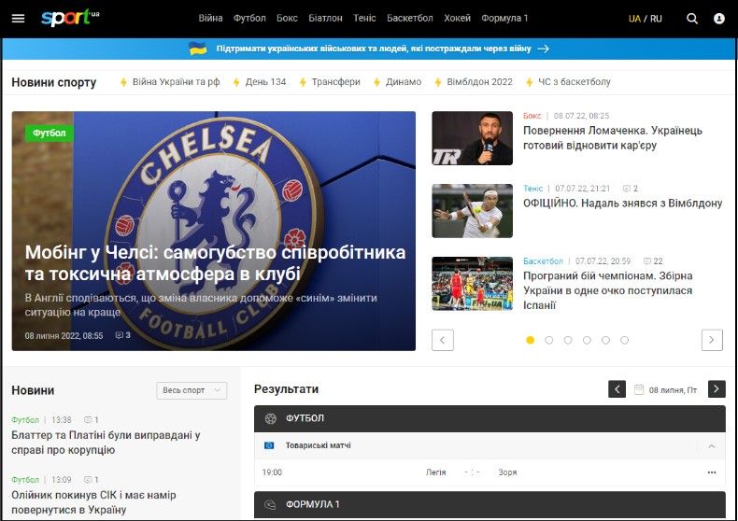Click comment icon on Spain basketball article
This screenshot has height=521, width=738.
coord(647,261)
